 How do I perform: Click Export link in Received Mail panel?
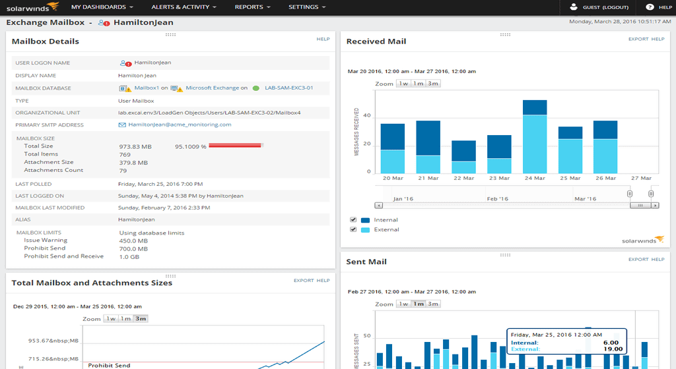coord(638,39)
